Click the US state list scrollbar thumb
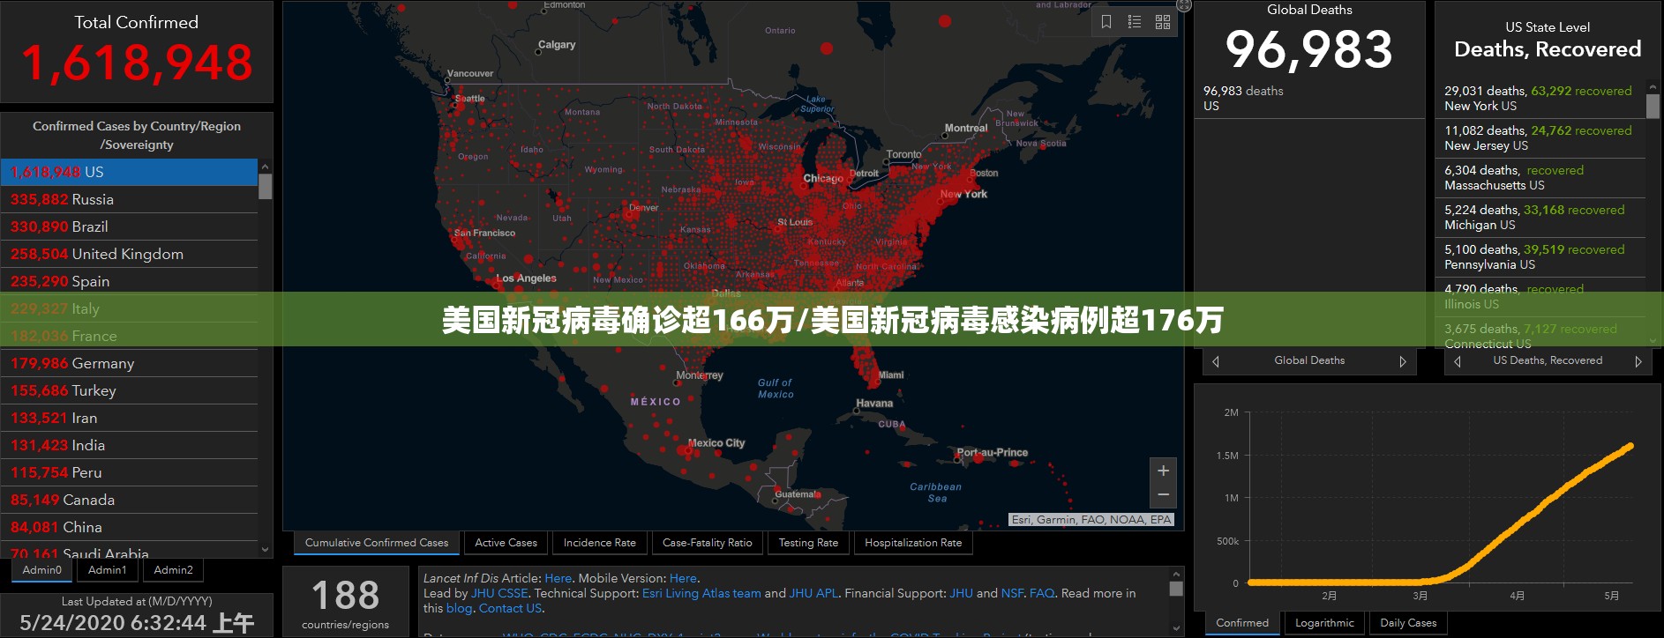The width and height of the screenshot is (1664, 638). click(x=1653, y=106)
